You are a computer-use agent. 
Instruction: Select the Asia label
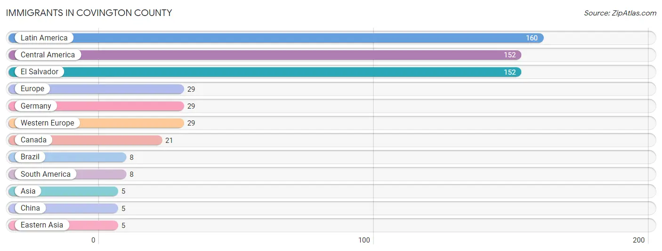(x=28, y=191)
